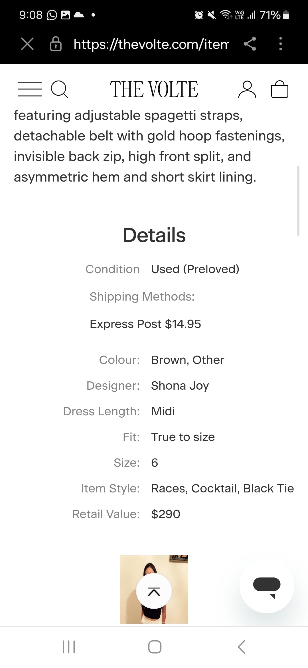Tap the padlock site security icon
This screenshot has width=308, height=668.
click(x=56, y=44)
